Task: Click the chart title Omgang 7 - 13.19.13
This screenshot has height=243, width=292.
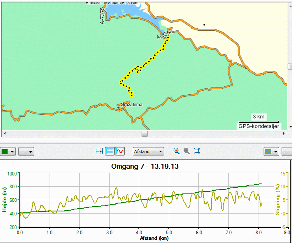Action: [x=145, y=166]
